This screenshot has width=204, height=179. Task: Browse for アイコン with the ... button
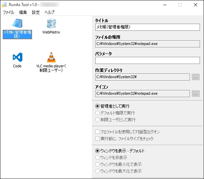(x=196, y=94)
